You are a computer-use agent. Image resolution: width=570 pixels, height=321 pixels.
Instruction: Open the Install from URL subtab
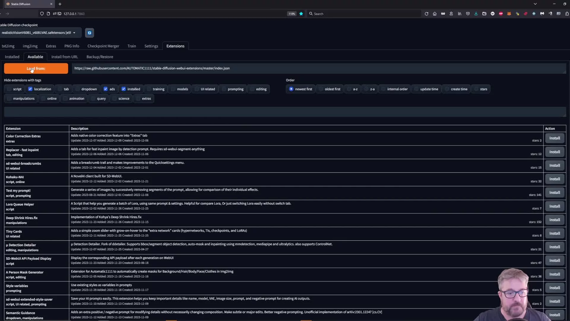click(x=64, y=57)
